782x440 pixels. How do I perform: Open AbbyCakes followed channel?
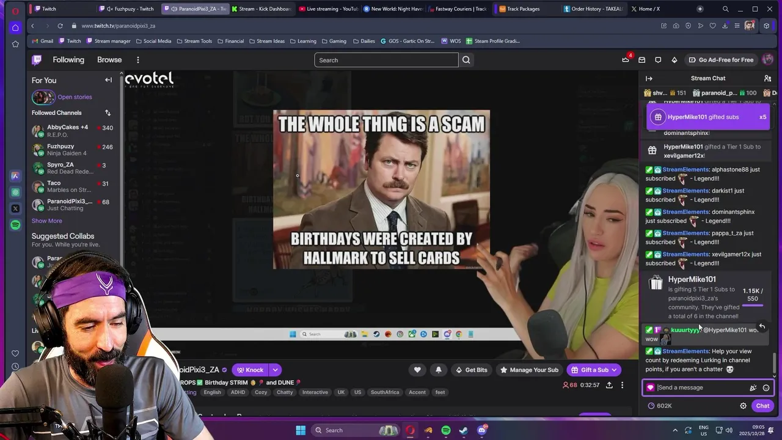(x=73, y=131)
